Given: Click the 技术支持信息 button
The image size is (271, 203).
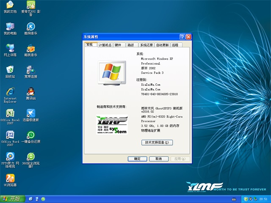Looking at the screenshot, I should point(157,143).
